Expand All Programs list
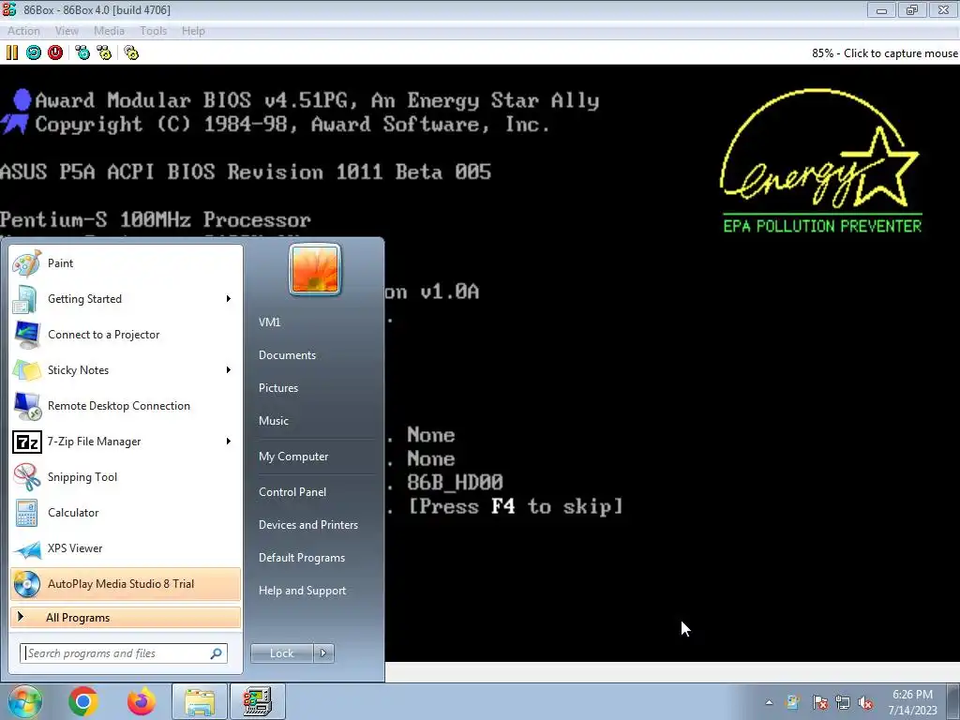The image size is (960, 720). point(126,617)
